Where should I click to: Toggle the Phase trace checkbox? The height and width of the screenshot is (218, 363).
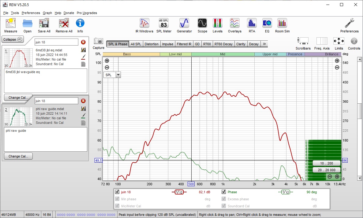tap(224, 192)
